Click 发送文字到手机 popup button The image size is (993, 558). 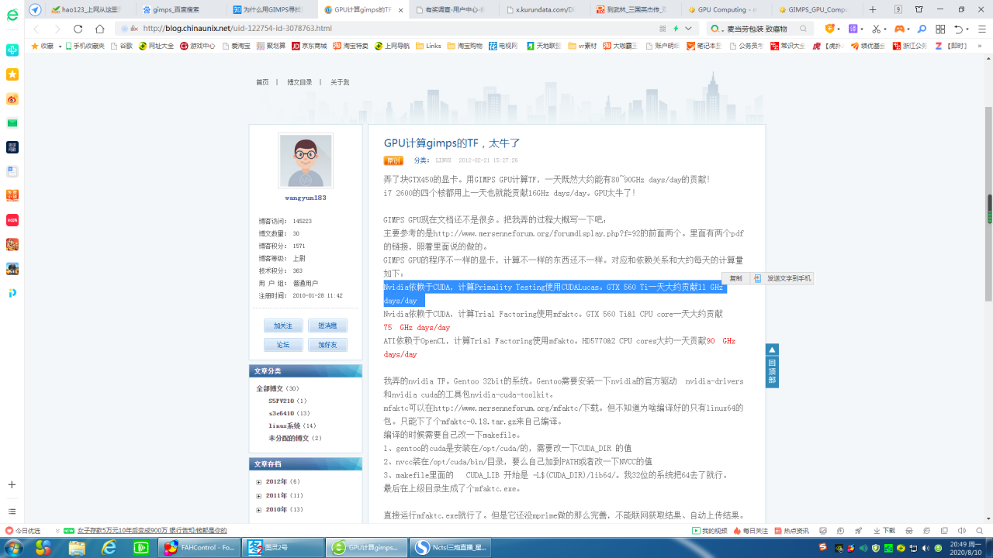[x=782, y=278]
